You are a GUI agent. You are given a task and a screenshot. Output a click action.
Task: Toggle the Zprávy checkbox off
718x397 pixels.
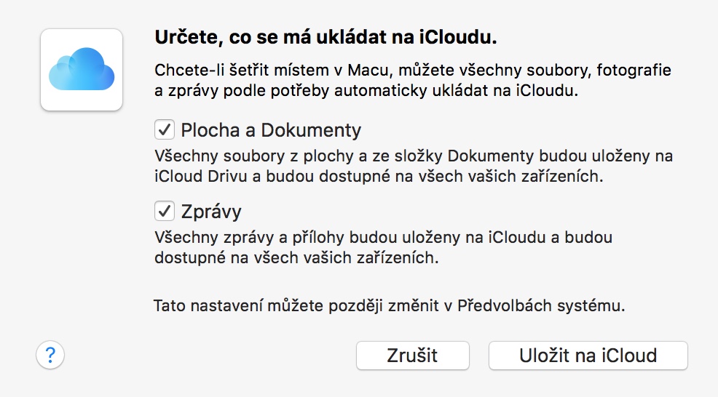[164, 212]
